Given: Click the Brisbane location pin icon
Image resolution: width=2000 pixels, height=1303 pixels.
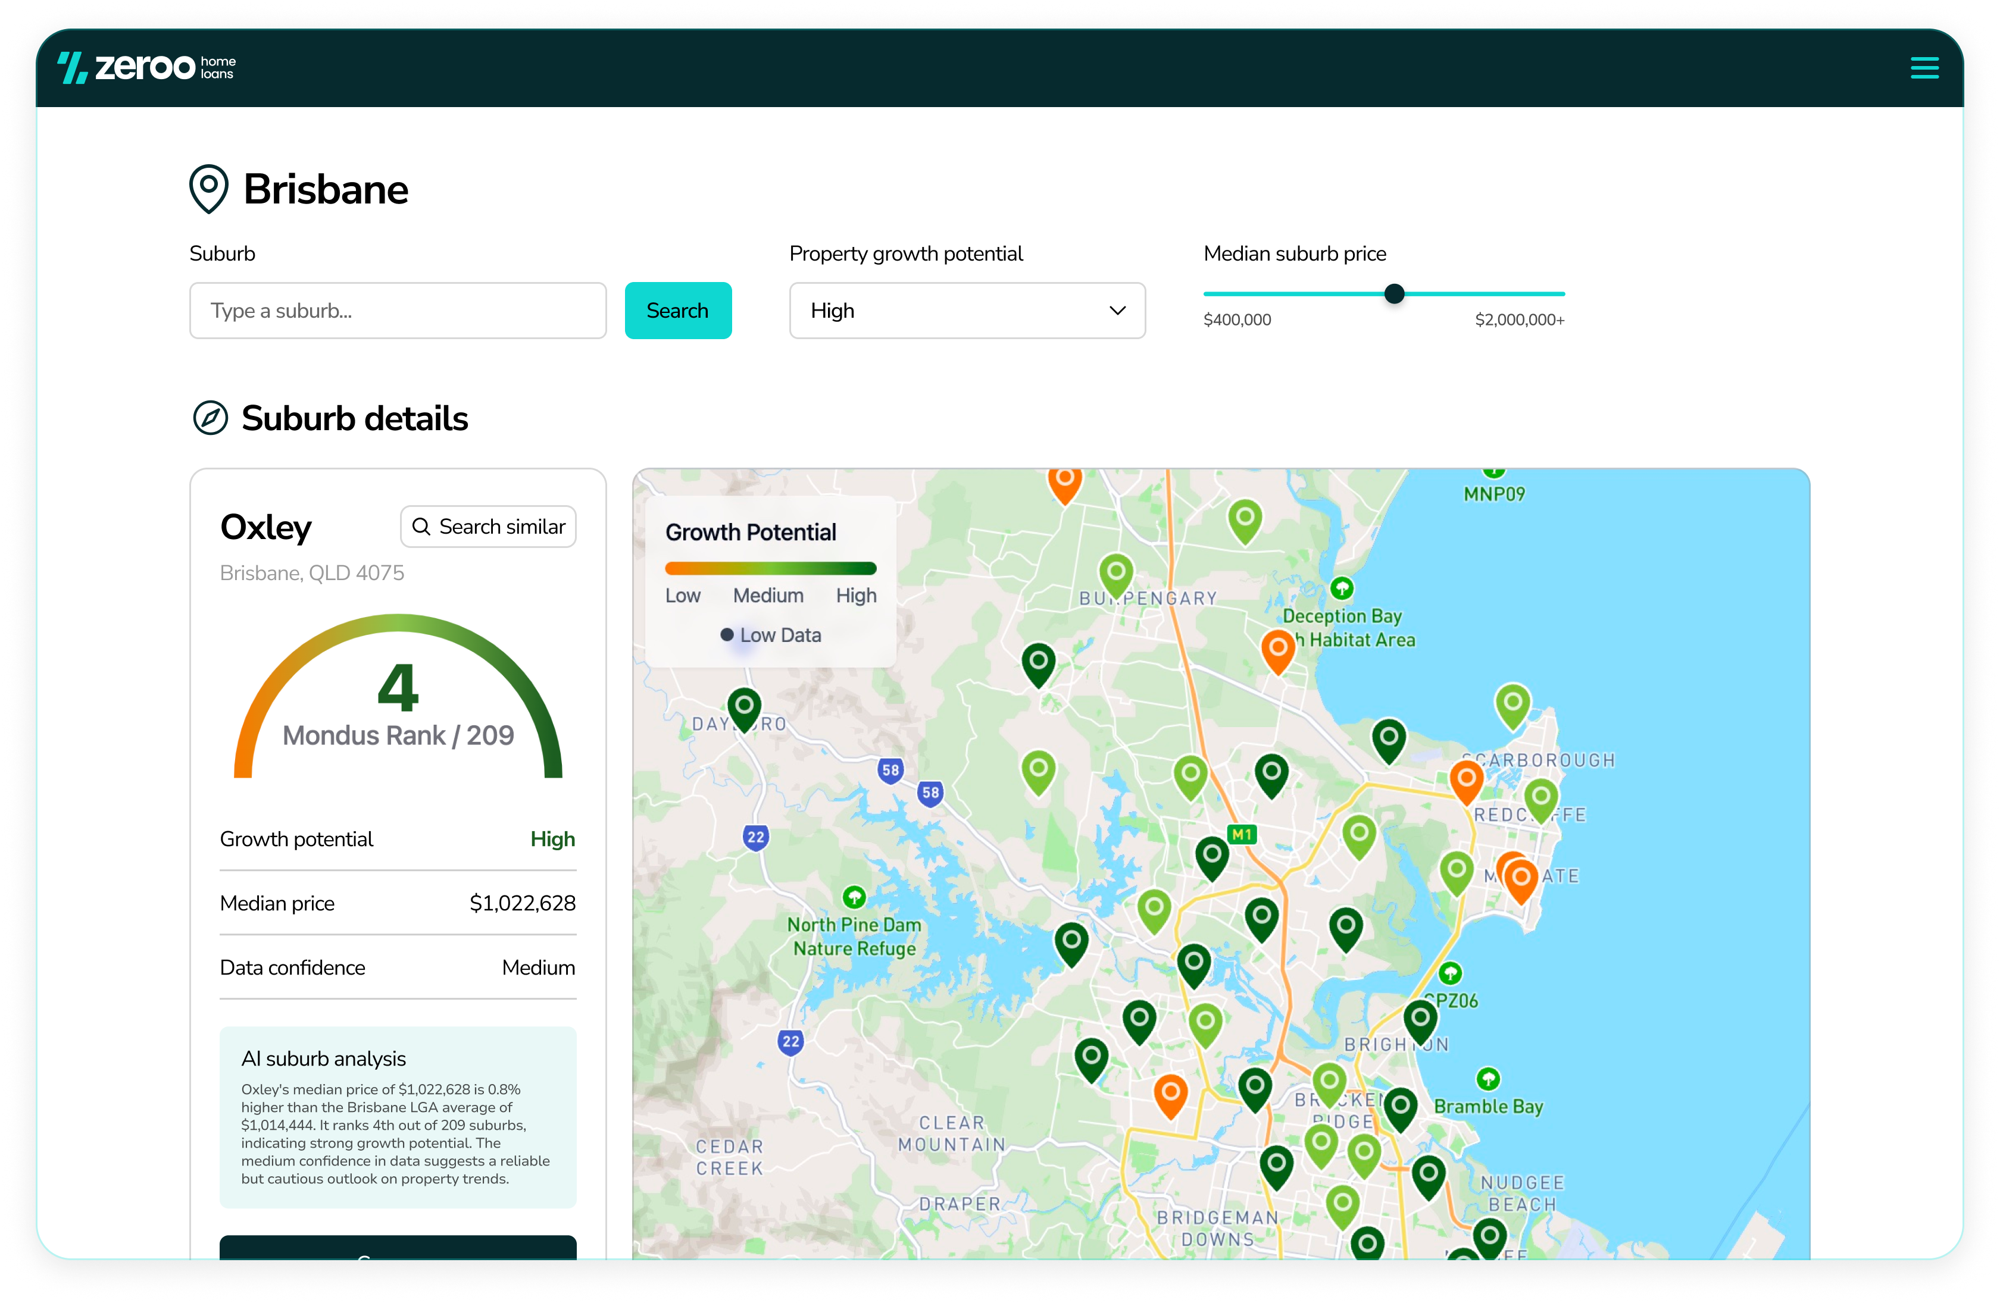Looking at the screenshot, I should pyautogui.click(x=208, y=187).
